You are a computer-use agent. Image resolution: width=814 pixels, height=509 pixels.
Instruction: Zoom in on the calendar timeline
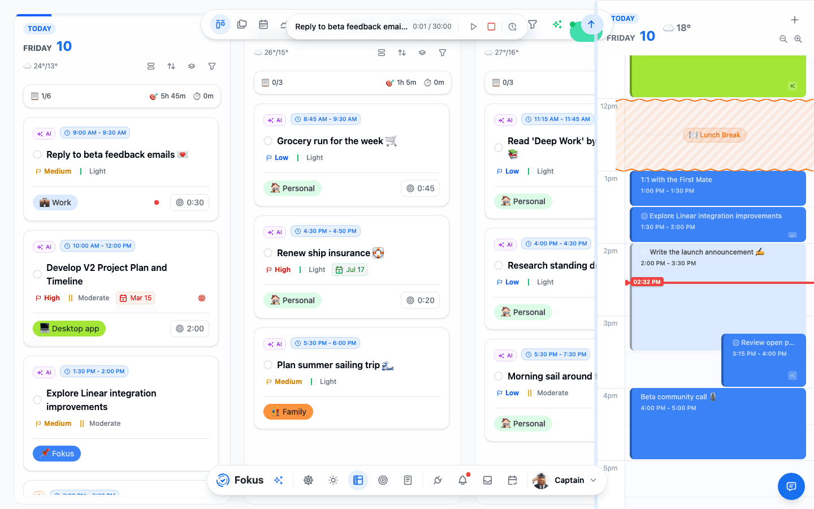[798, 39]
